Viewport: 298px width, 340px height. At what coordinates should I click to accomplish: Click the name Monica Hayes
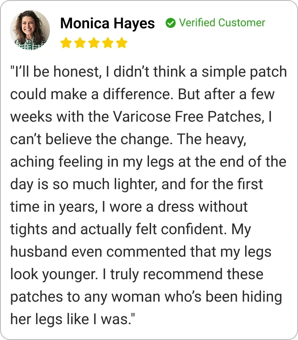click(107, 23)
